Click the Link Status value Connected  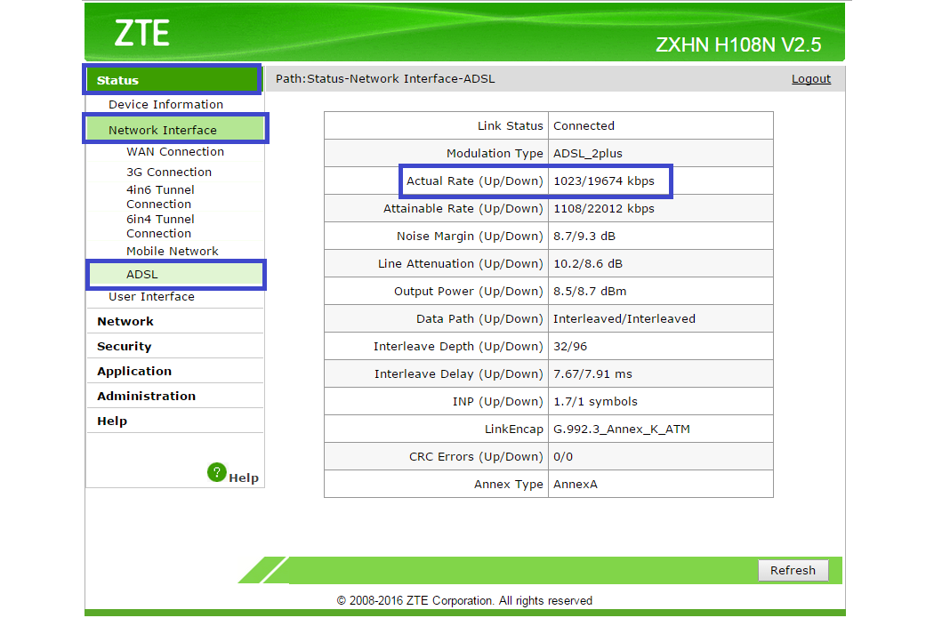click(x=584, y=126)
